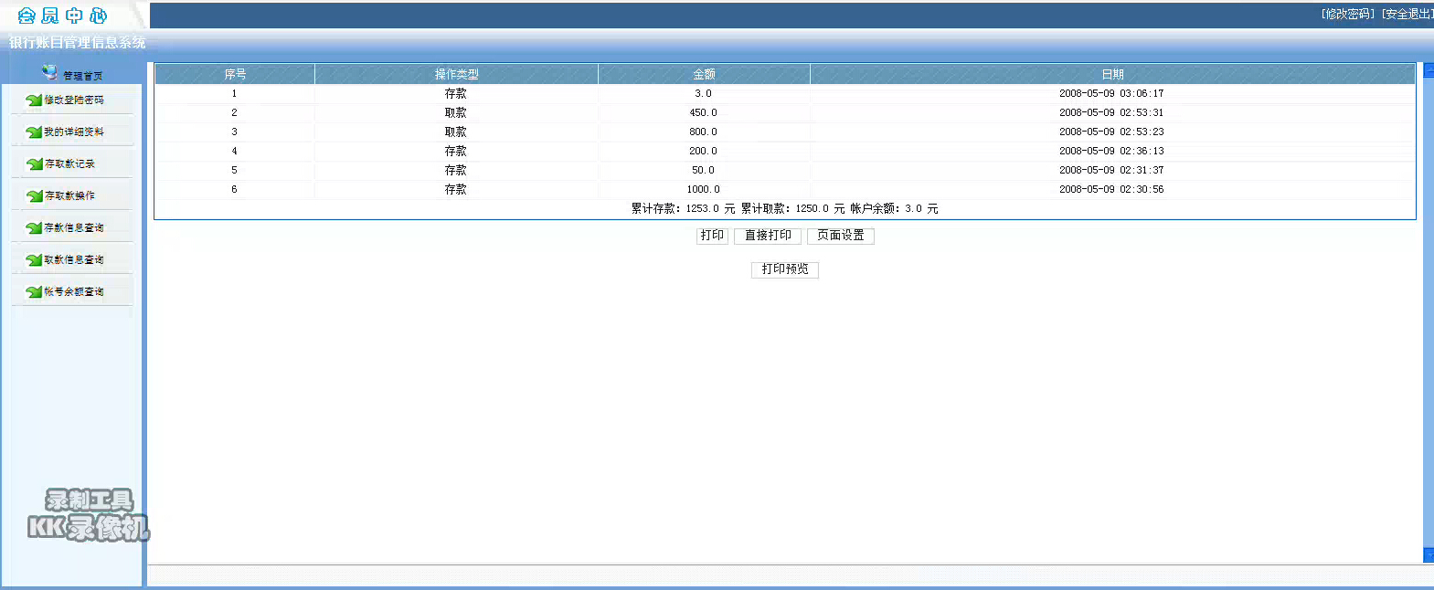Click the amount 3.0 in row 1

(x=703, y=93)
